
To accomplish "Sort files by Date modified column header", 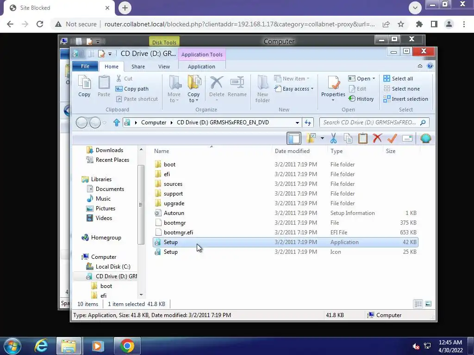I will pos(292,151).
